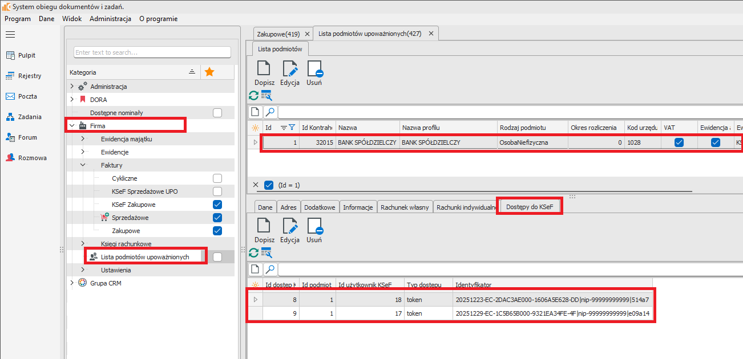Toggle the KSeF Zakupowe checkbox

[217, 205]
